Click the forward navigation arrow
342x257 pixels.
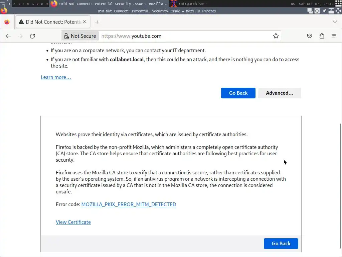20,36
